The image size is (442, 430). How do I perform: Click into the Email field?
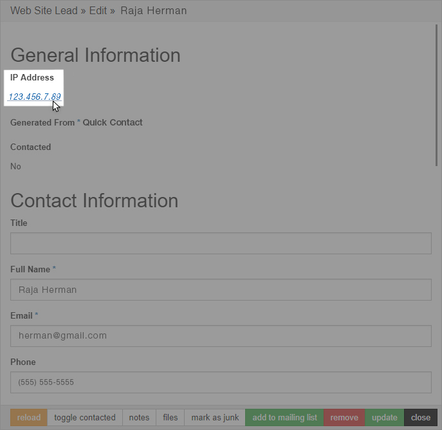click(221, 336)
